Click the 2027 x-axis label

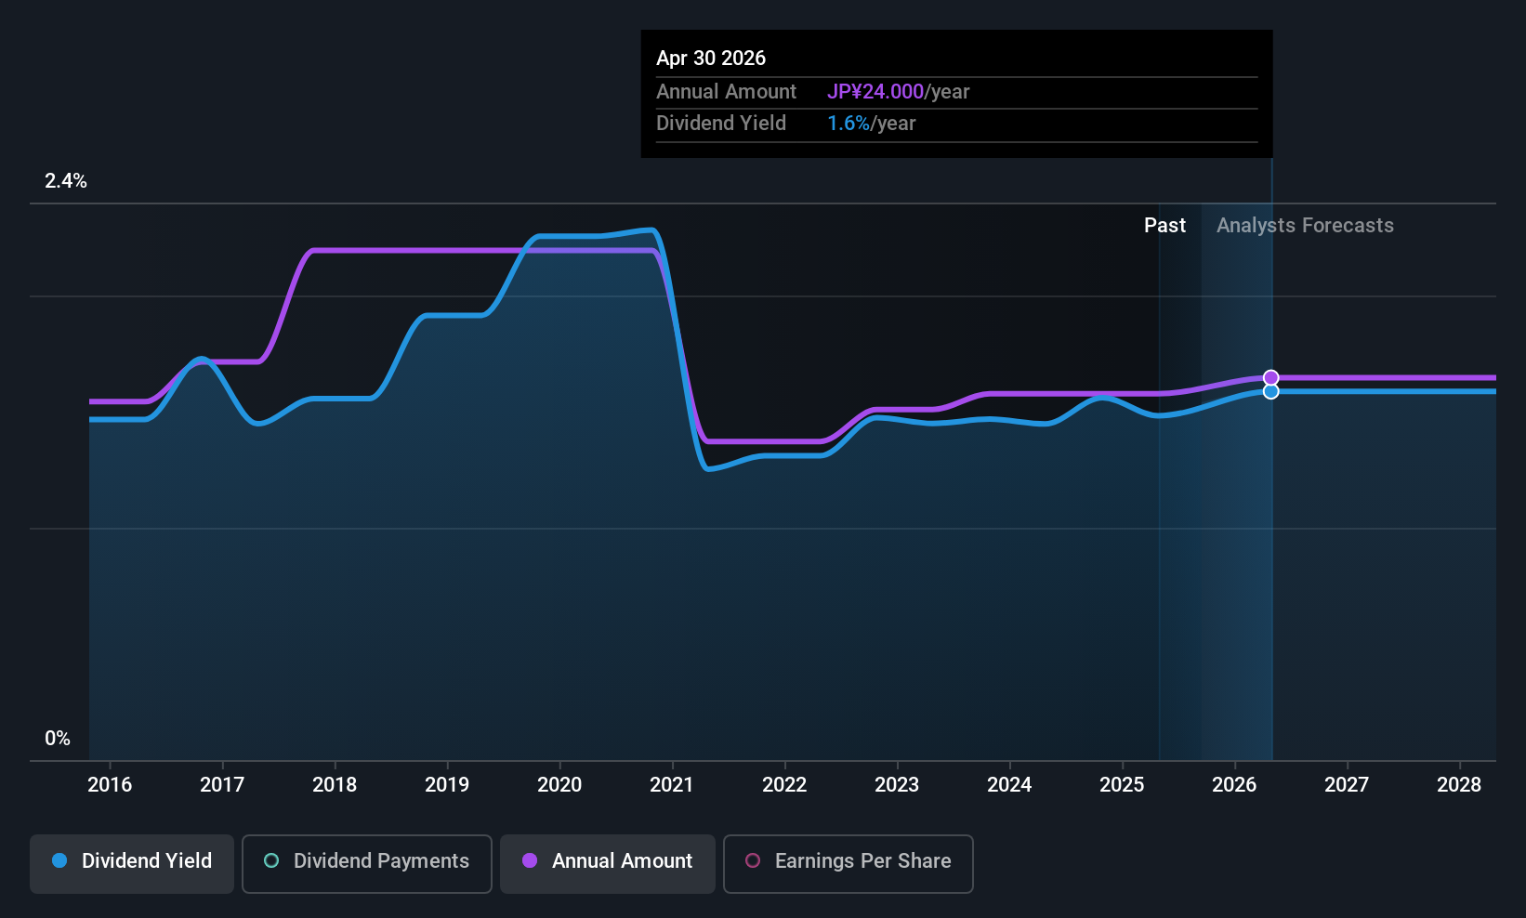[x=1347, y=785]
